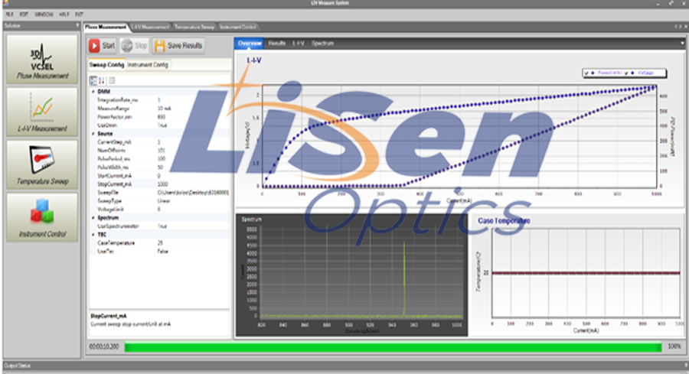Image resolution: width=689 pixels, height=374 pixels.
Task: Open the property pages icon in the grid toolbar
Action: pos(112,80)
